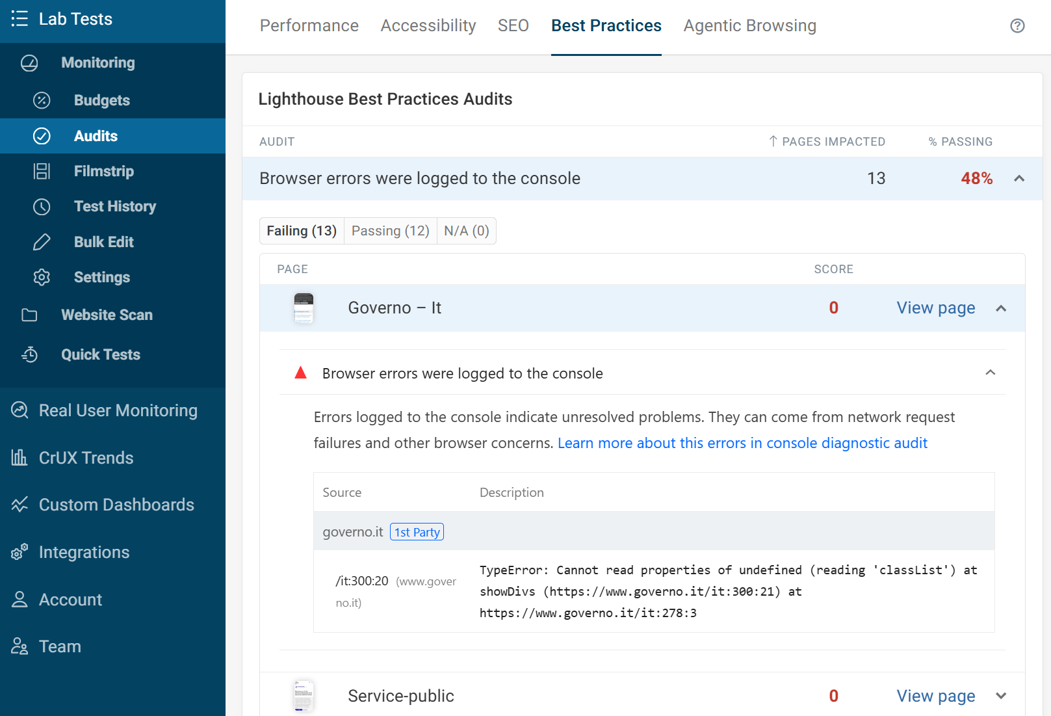Click the Lab Tests list icon
Image resolution: width=1051 pixels, height=716 pixels.
(x=19, y=18)
